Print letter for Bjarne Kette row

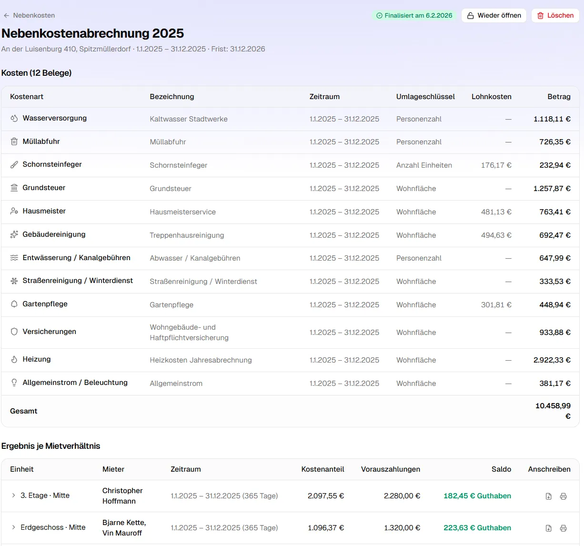(x=563, y=528)
